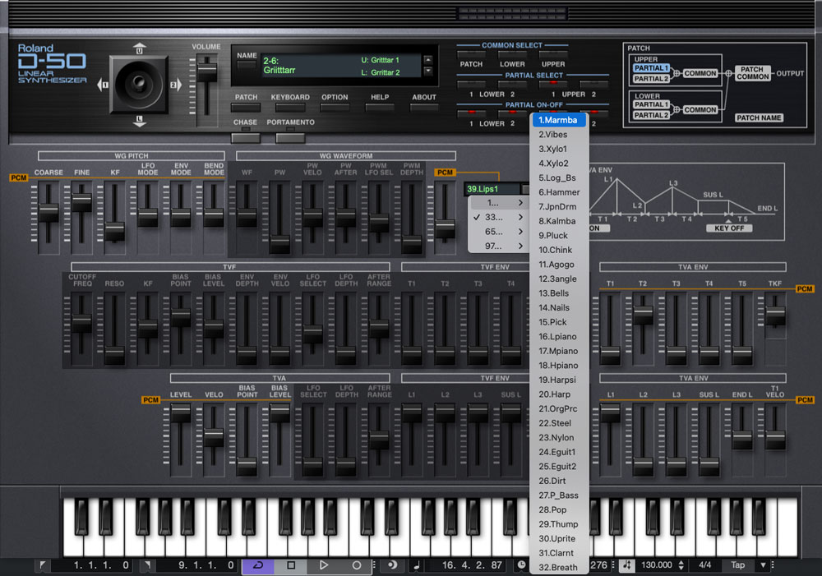Click the PCM tag next to 39.Lips1
The width and height of the screenshot is (822, 576).
pos(445,173)
